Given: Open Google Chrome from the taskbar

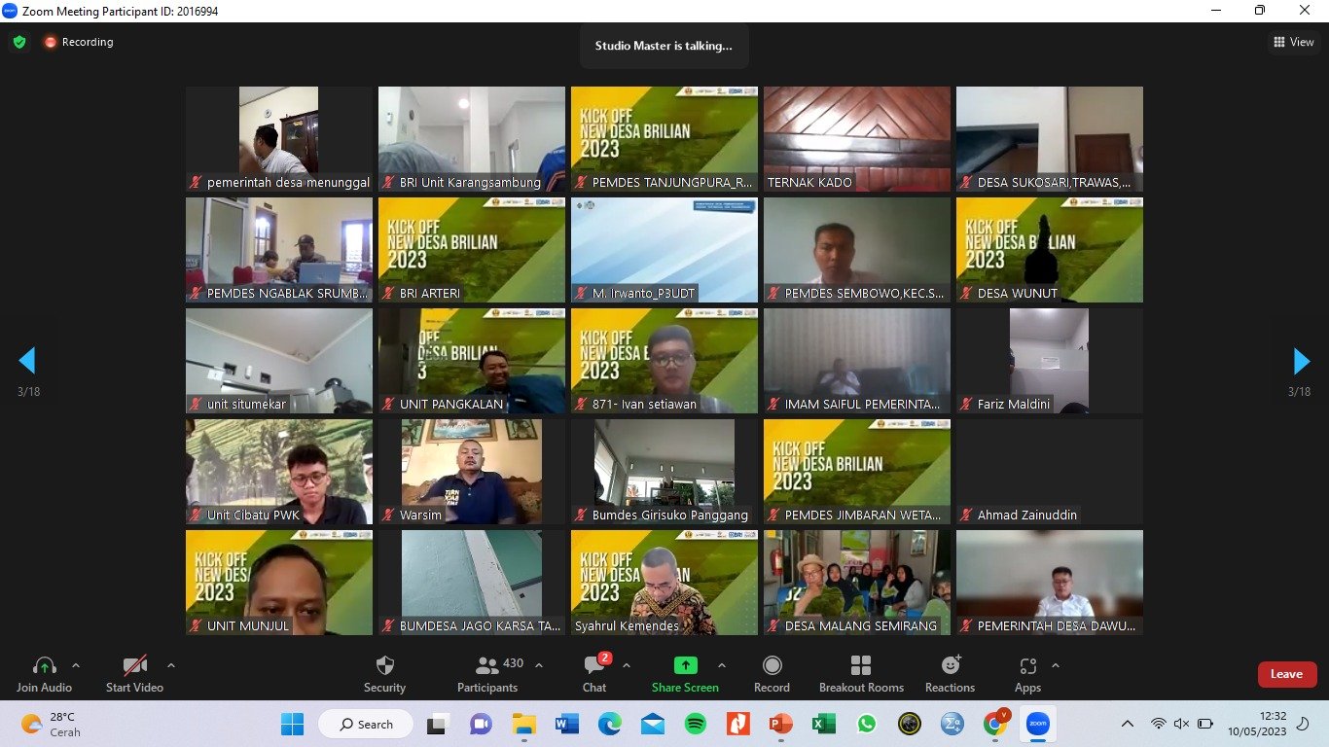Looking at the screenshot, I should click(995, 724).
